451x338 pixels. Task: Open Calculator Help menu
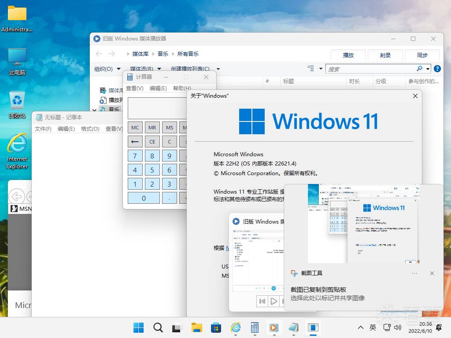coord(182,88)
